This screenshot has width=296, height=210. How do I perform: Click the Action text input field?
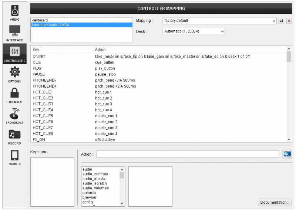pos(188,154)
